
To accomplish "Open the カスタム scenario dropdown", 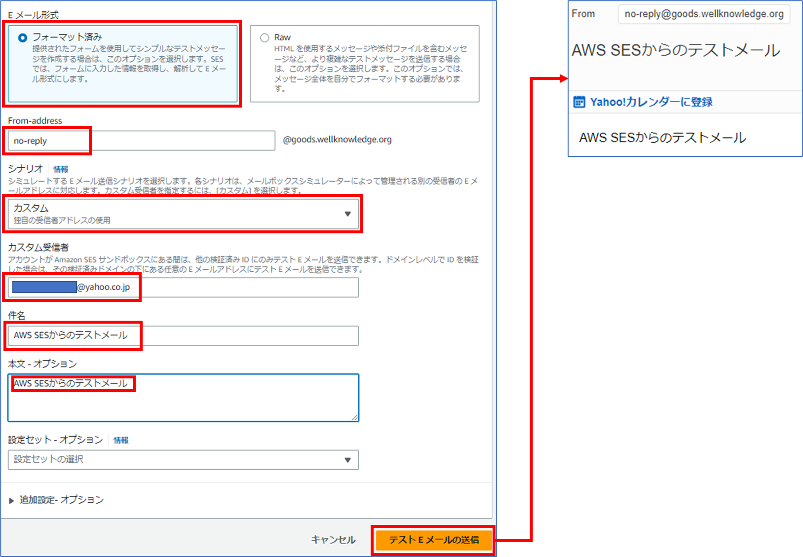I will tap(183, 214).
